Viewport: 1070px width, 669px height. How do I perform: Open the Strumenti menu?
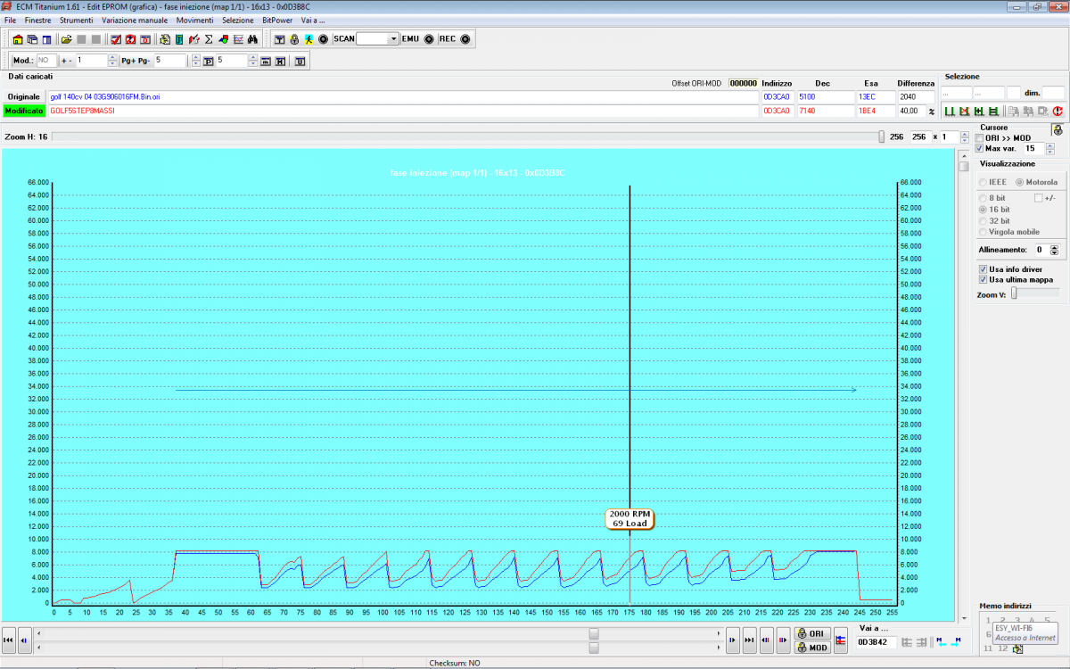click(78, 20)
